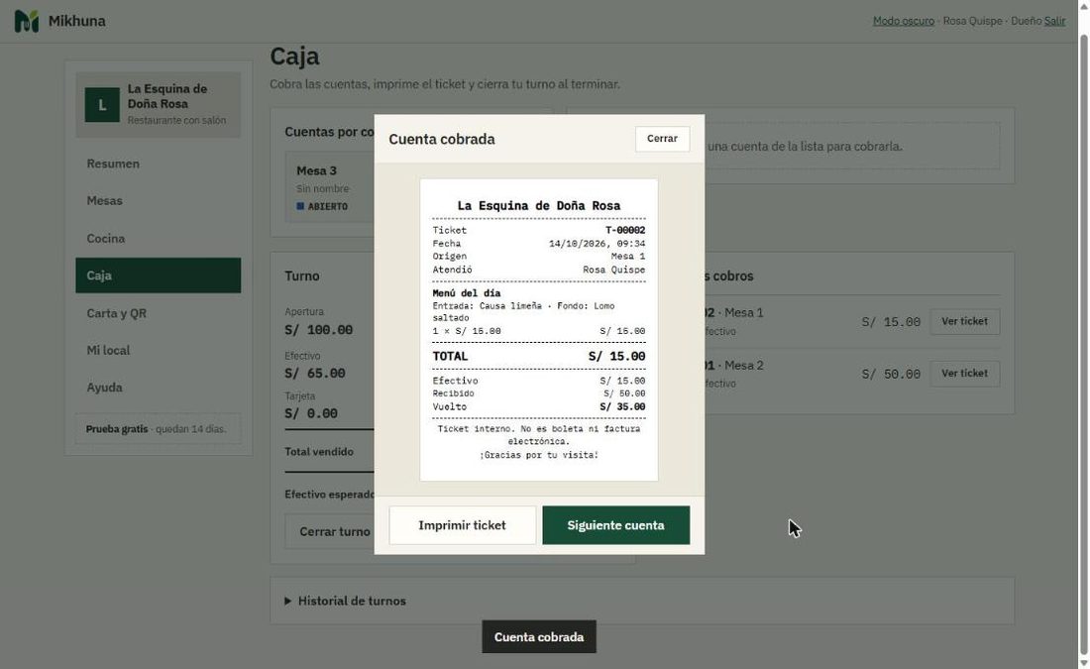This screenshot has height=669, width=1090.
Task: Click the Mikhuna logo icon
Action: pos(27,21)
